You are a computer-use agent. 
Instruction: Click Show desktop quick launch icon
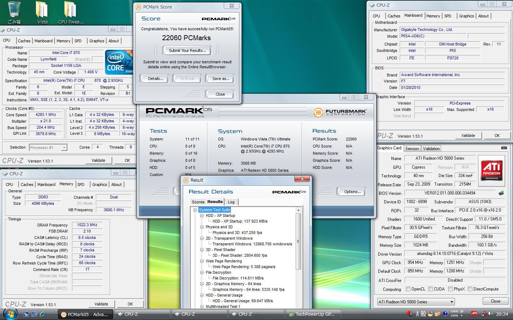point(34,314)
